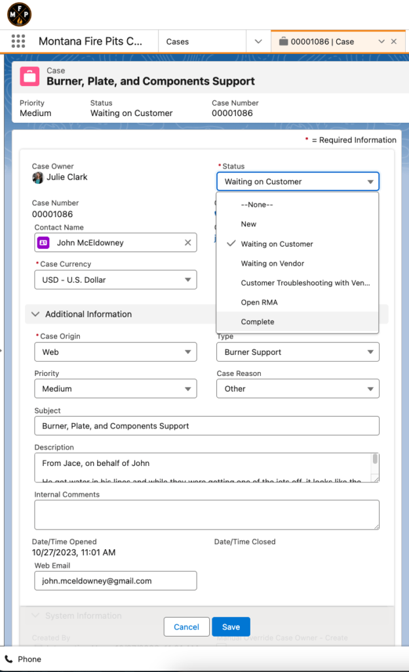Open the 00001086 tab actions chevron
Image resolution: width=409 pixels, height=672 pixels.
(x=381, y=41)
